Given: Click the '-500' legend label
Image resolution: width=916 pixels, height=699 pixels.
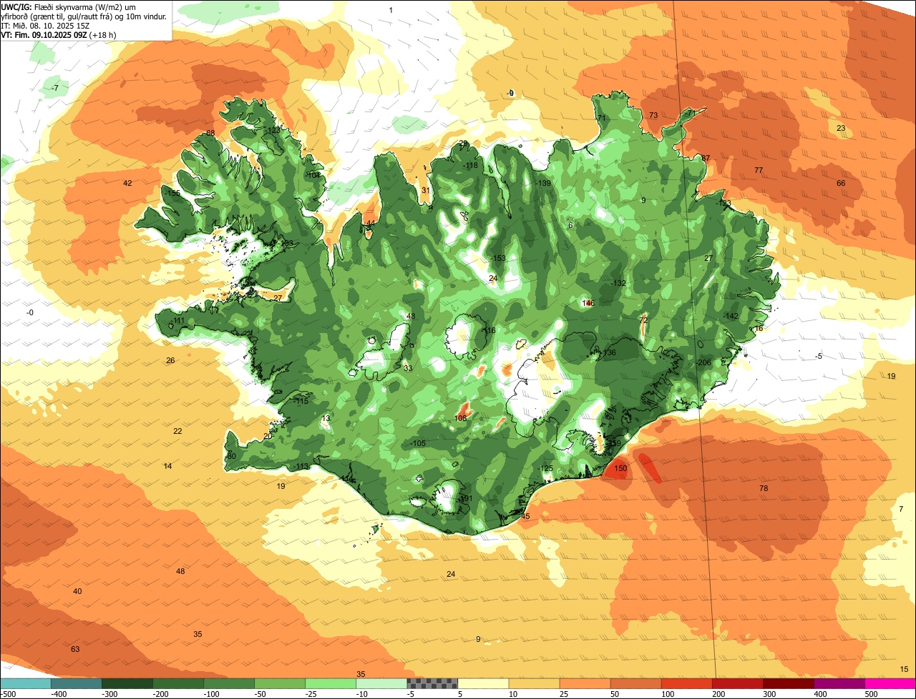Looking at the screenshot, I should click(8, 694).
